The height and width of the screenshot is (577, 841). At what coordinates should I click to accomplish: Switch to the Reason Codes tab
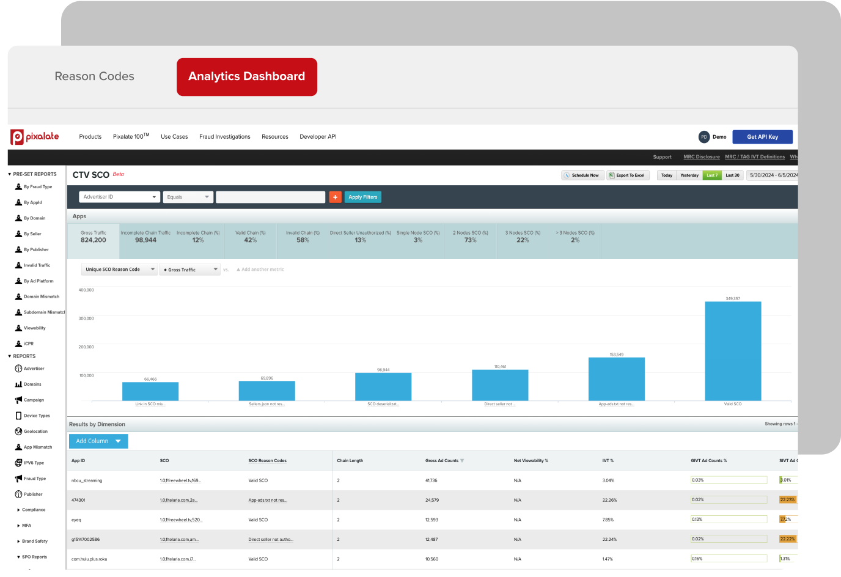[x=94, y=76]
